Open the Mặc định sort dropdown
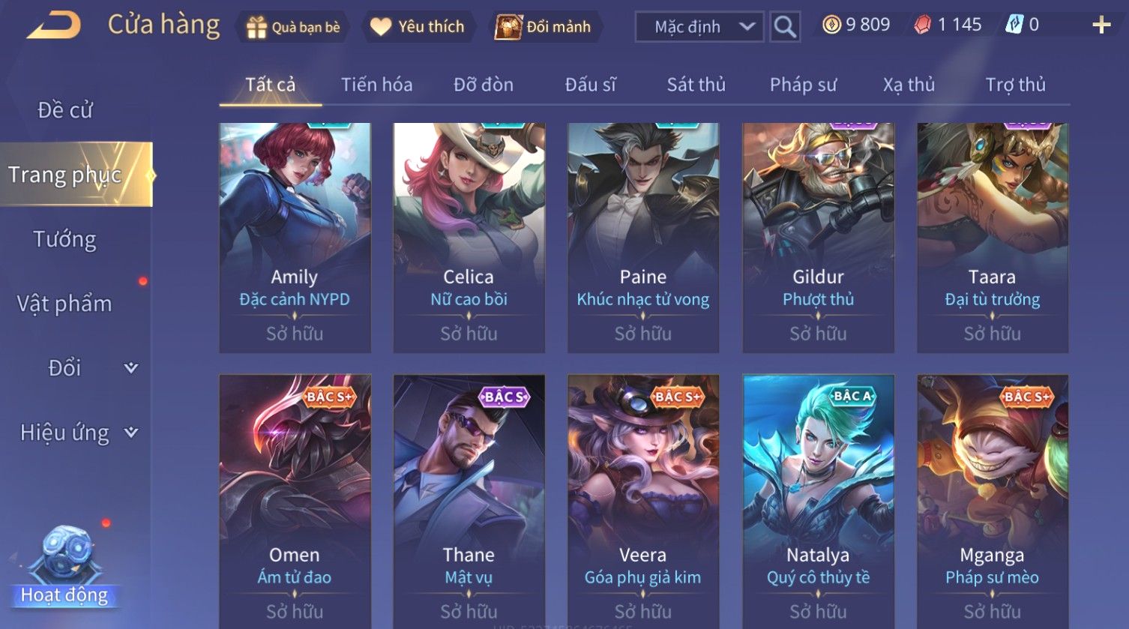This screenshot has height=629, width=1129. coord(699,27)
